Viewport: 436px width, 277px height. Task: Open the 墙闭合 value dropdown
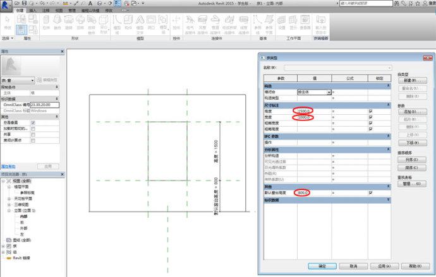pyautogui.click(x=329, y=92)
